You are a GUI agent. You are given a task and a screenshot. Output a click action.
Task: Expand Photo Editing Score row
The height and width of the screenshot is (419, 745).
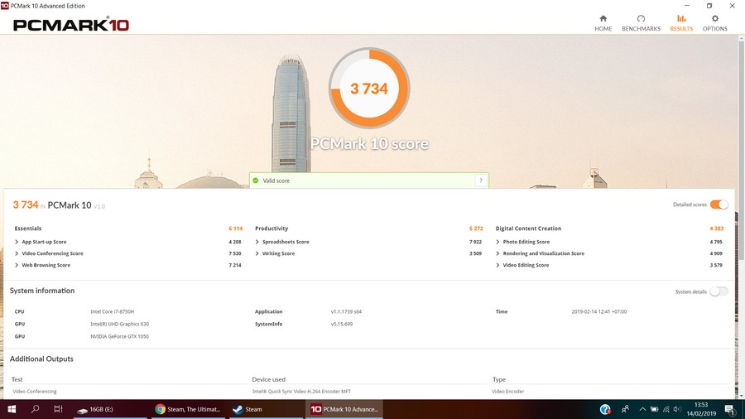pyautogui.click(x=497, y=242)
